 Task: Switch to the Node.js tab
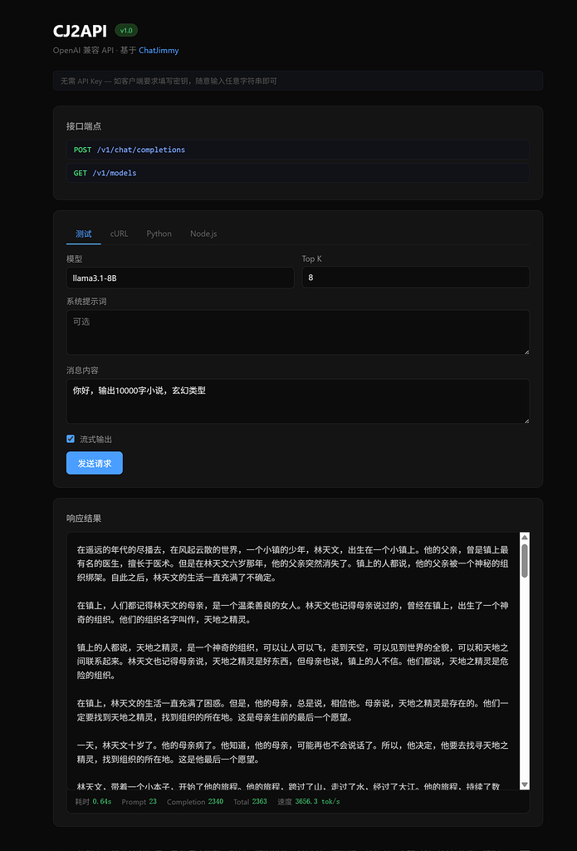(203, 234)
